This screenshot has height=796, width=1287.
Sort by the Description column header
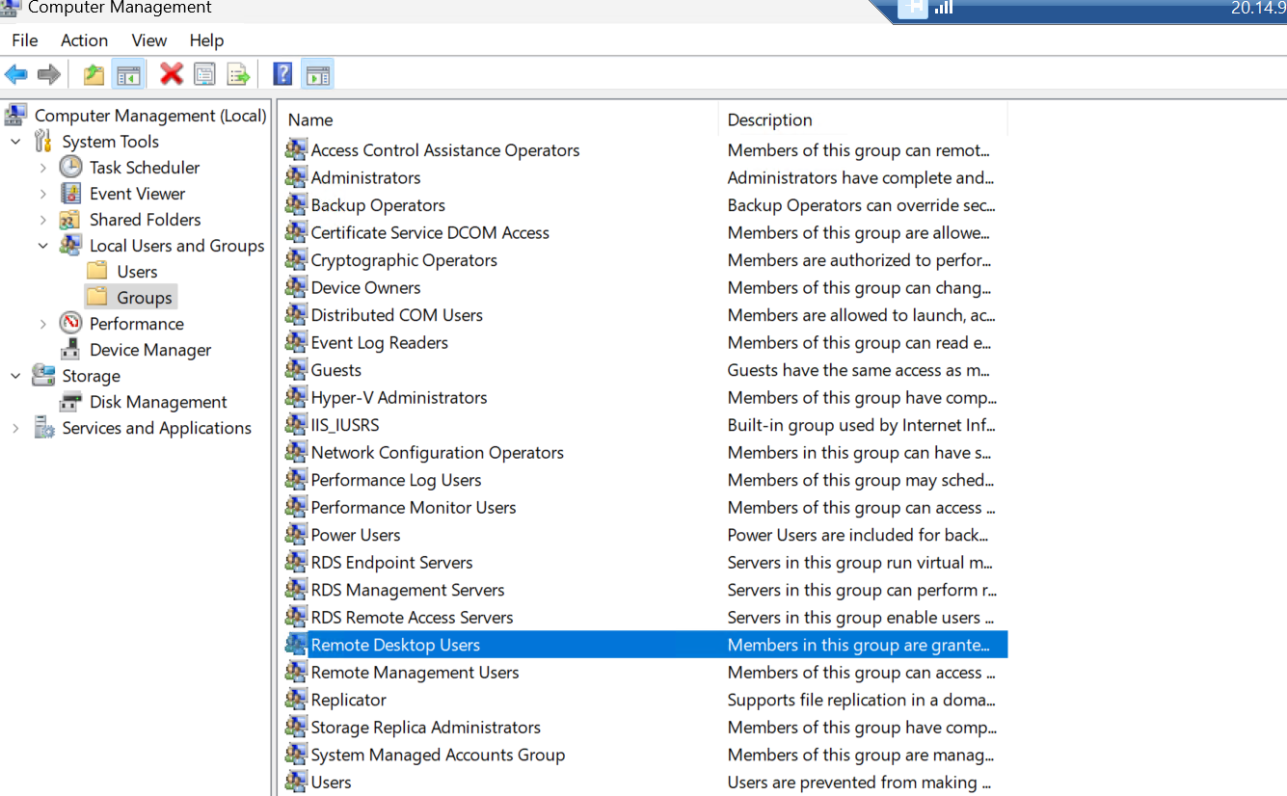pyautogui.click(x=769, y=119)
